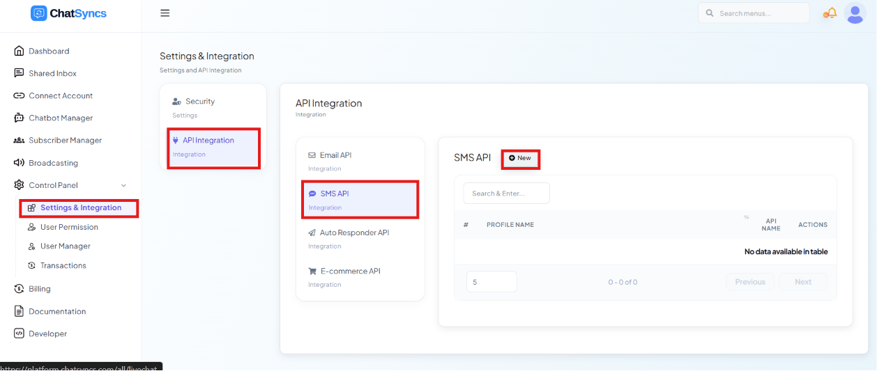Click the Broadcasting speaker icon
The width and height of the screenshot is (877, 371).
coord(19,163)
